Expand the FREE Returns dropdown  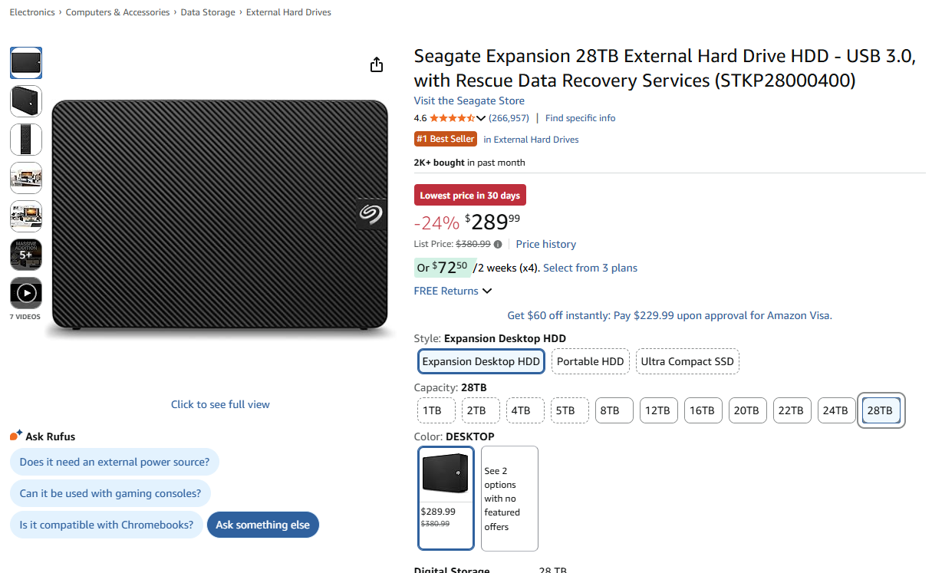click(x=486, y=291)
